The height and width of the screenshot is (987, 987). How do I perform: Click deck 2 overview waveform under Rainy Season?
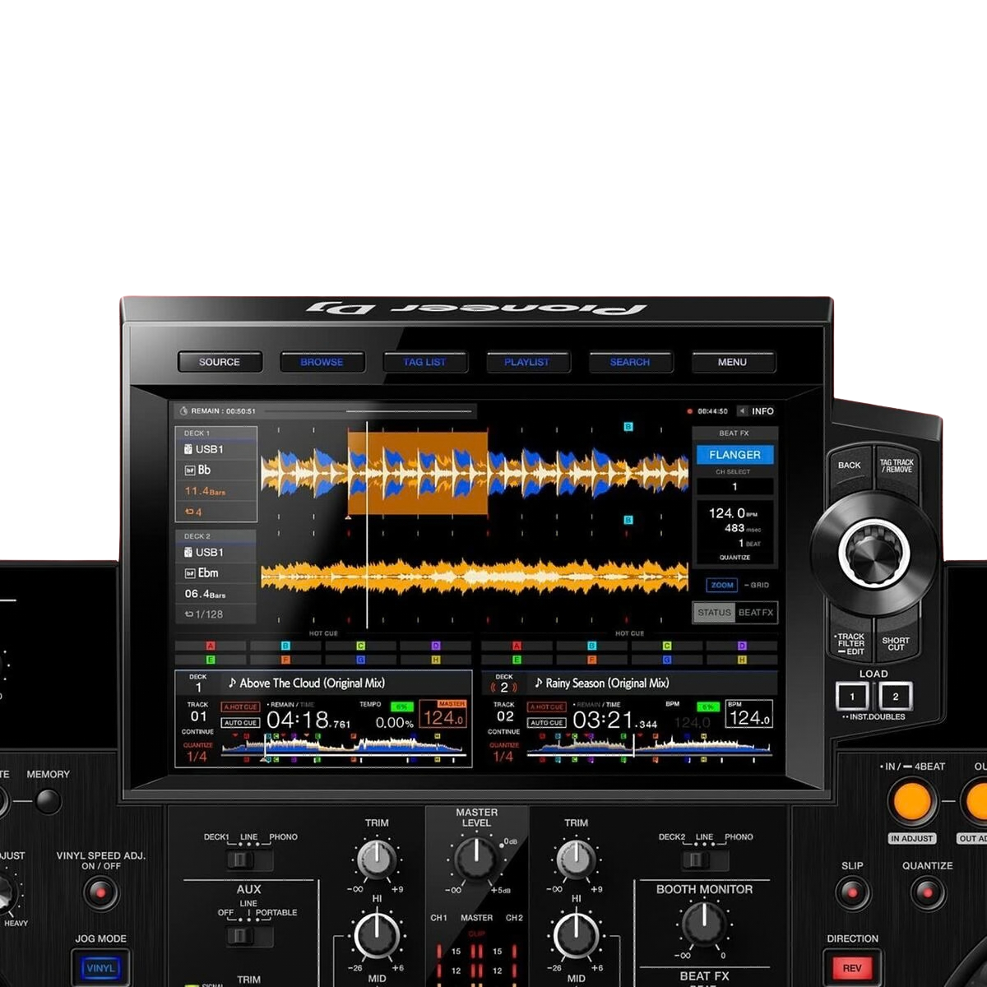point(650,747)
